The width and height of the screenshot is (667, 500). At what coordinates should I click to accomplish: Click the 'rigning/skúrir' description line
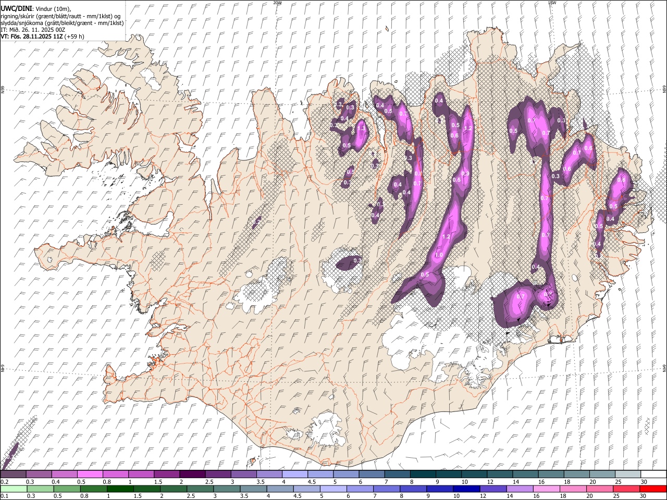click(61, 16)
